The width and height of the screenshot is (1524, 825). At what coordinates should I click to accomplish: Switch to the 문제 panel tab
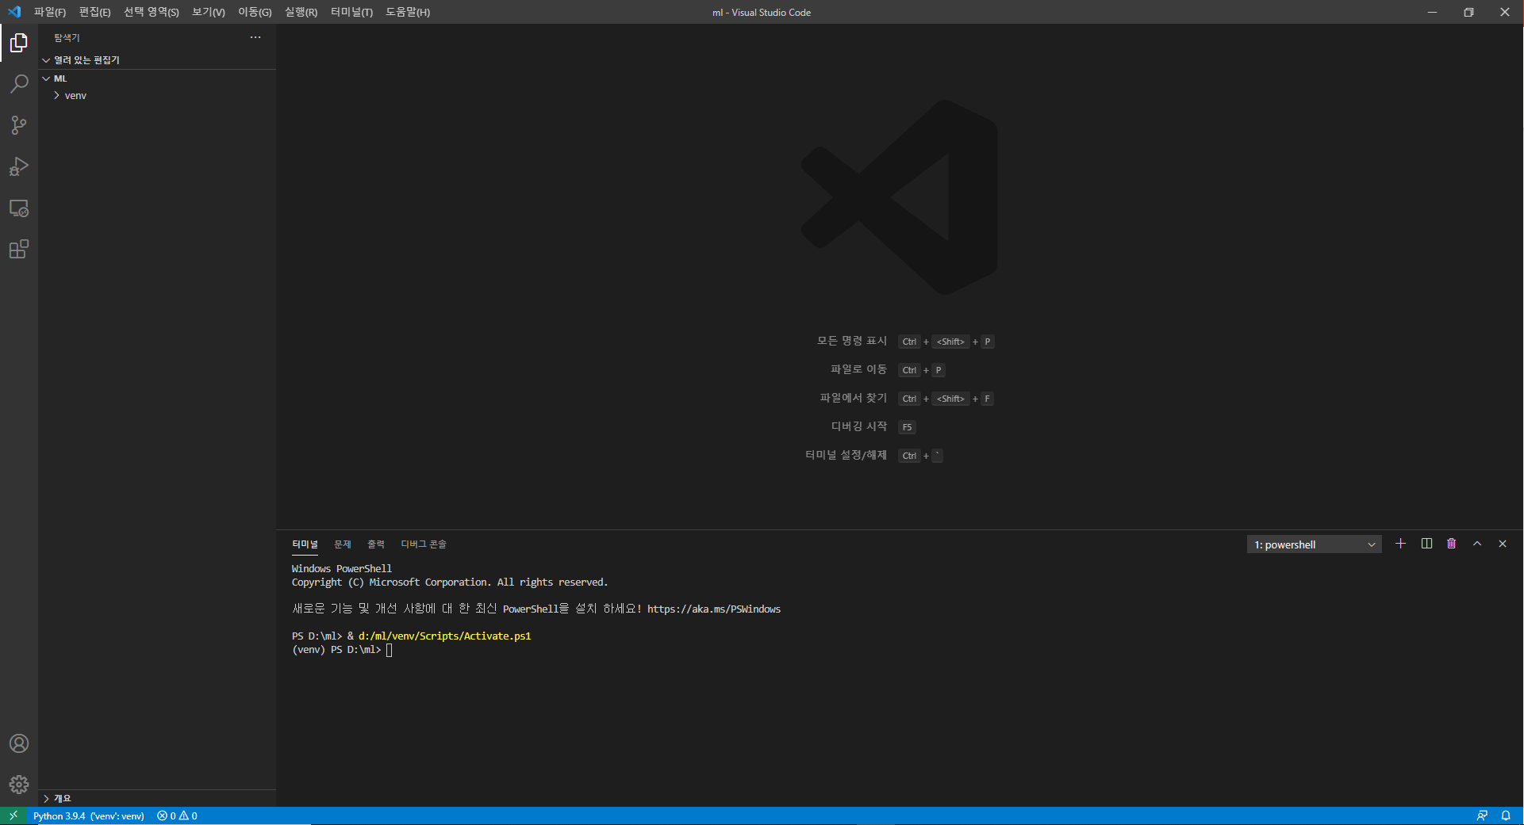point(343,544)
